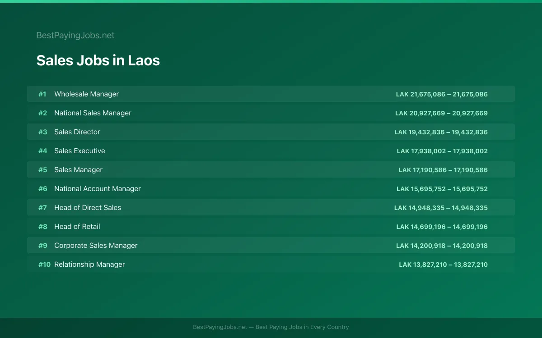Click the BestPayingJobs.net header text

[75, 35]
